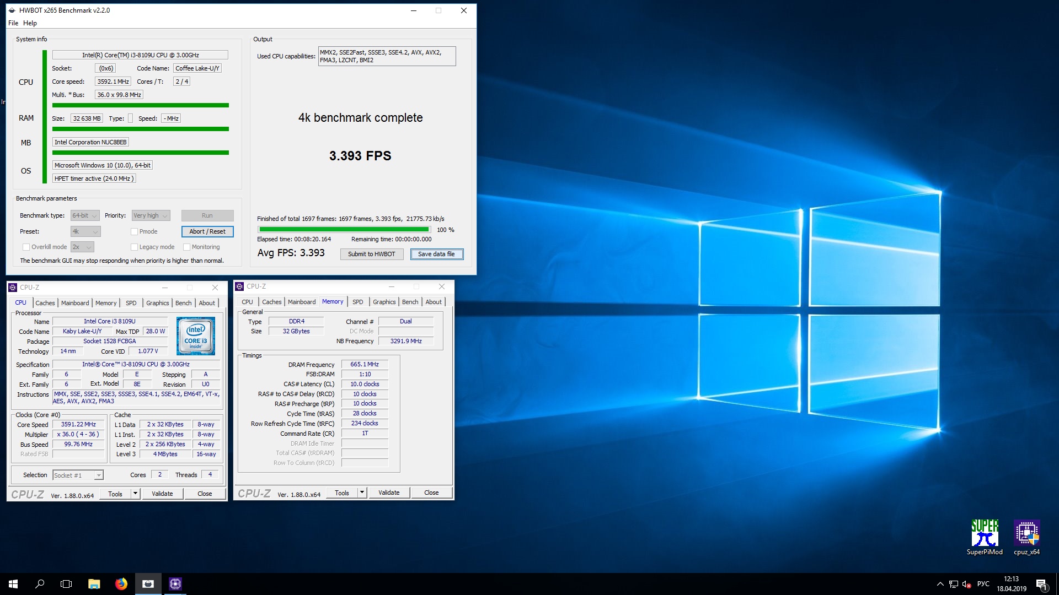Open the Windows Start menu
1059x595 pixels.
[x=13, y=584]
